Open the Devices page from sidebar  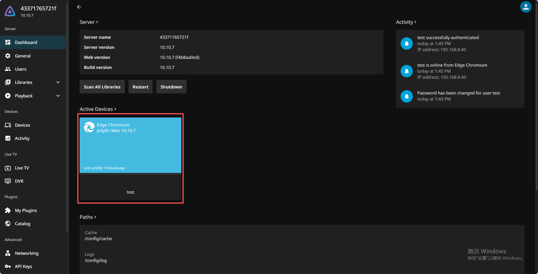click(x=33, y=125)
